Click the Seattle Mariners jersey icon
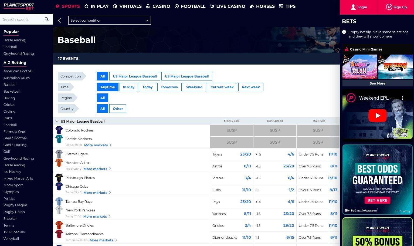 point(59,139)
